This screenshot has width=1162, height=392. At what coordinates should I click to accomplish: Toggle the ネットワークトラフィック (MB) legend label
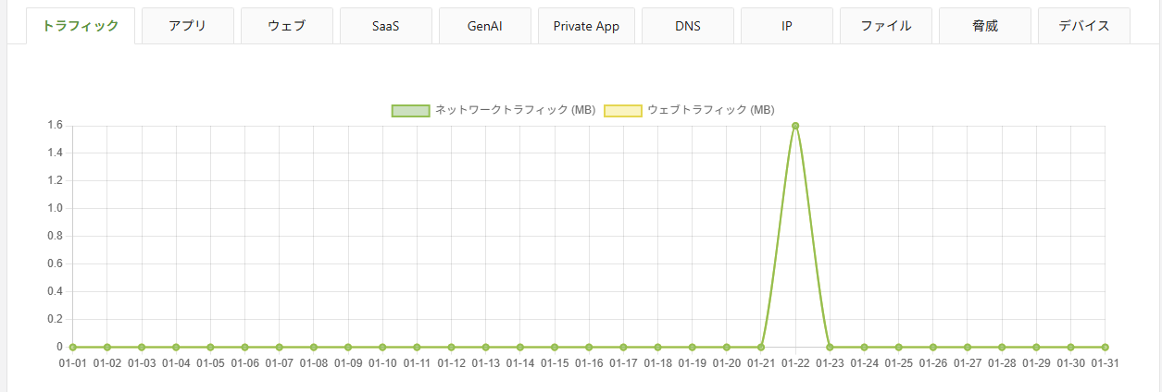click(x=515, y=110)
